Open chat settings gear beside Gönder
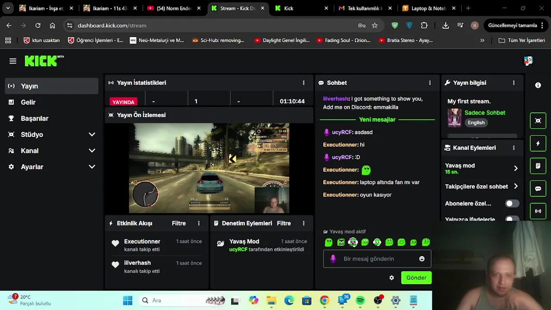 [x=392, y=278]
